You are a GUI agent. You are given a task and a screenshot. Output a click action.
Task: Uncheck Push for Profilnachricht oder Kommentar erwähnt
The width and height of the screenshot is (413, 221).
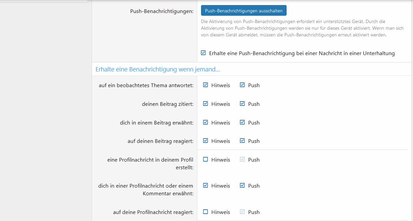[x=242, y=186]
